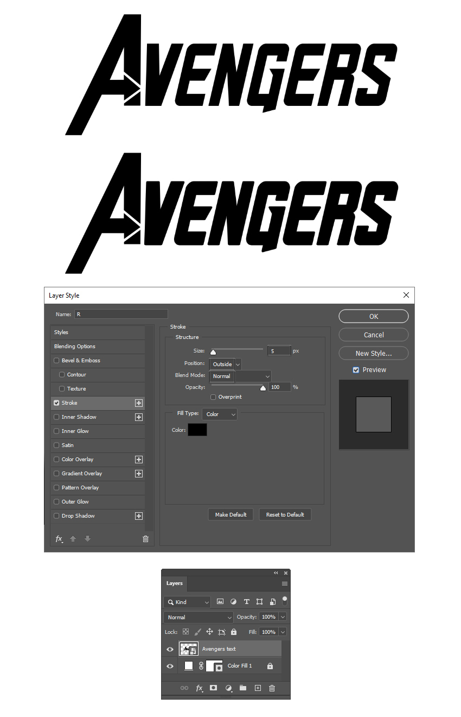461x717 pixels.
Task: Enable the Inner Glow checkbox
Action: [x=56, y=431]
